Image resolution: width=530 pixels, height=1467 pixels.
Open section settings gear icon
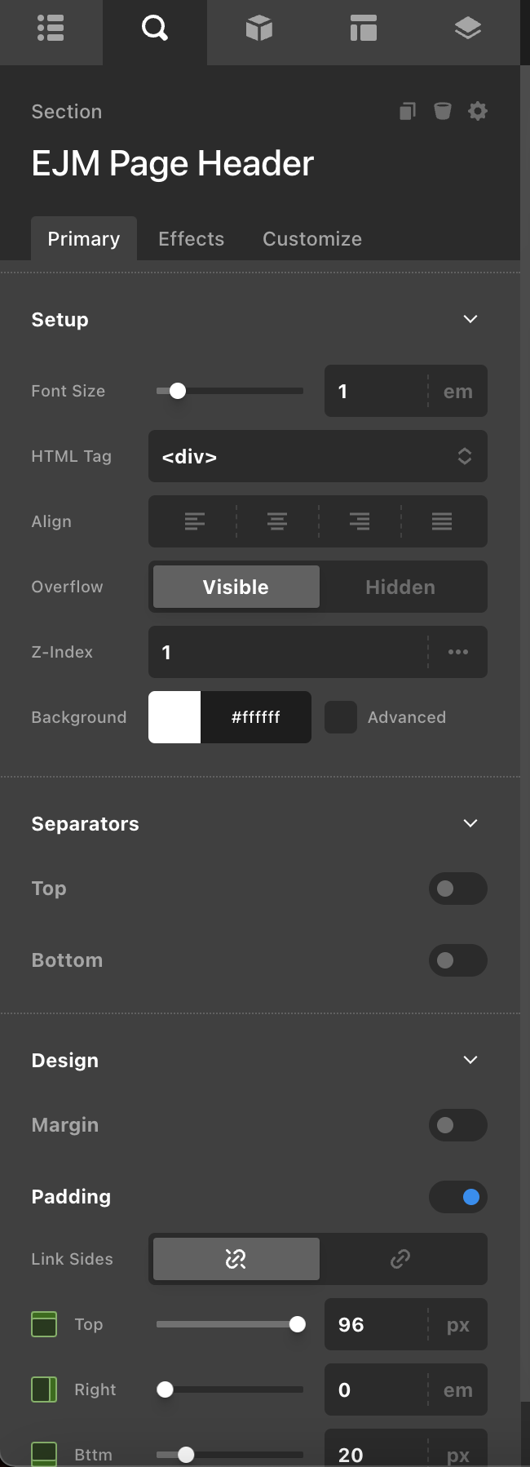pyautogui.click(x=478, y=111)
